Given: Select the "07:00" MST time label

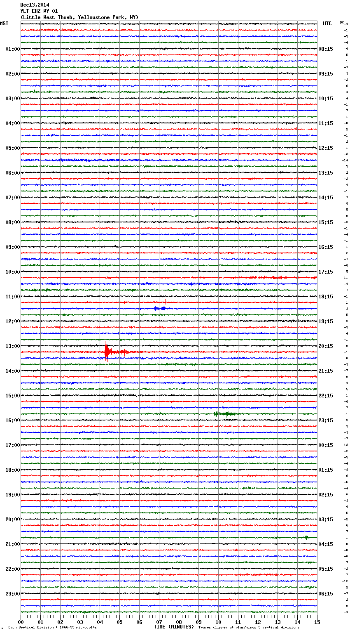Looking at the screenshot, I should 13,198.
